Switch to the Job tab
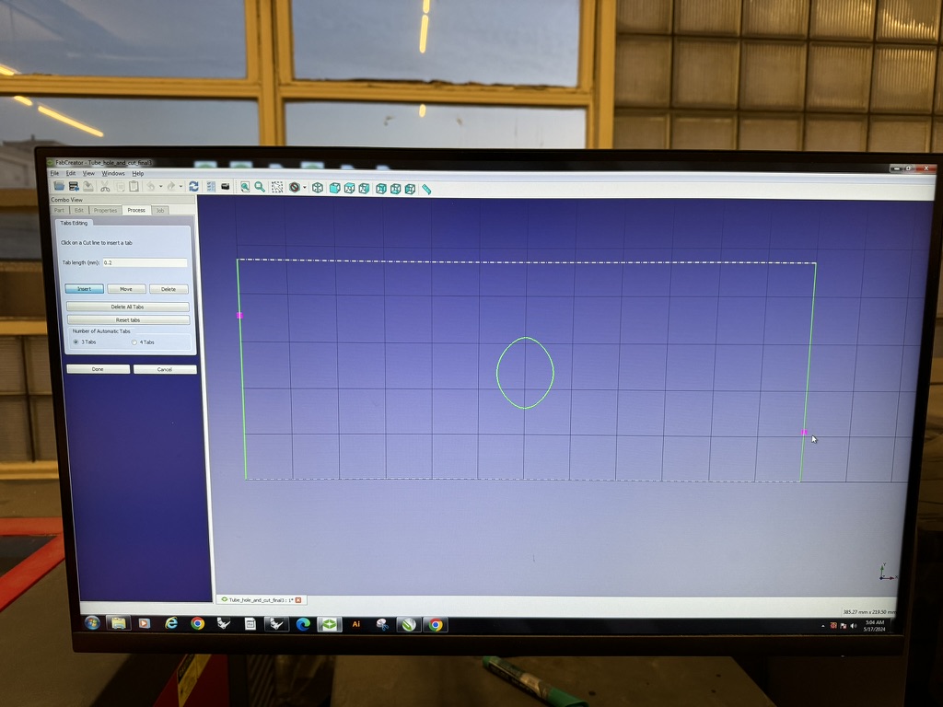Screen dimensions: 943x707 (160, 211)
